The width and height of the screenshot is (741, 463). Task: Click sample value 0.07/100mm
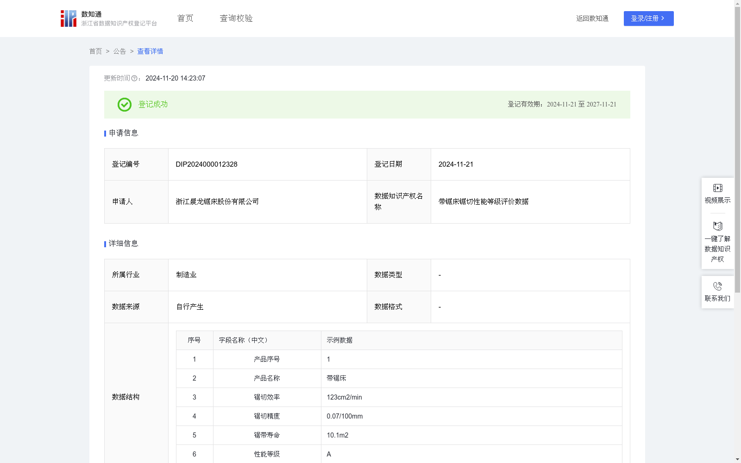345,416
